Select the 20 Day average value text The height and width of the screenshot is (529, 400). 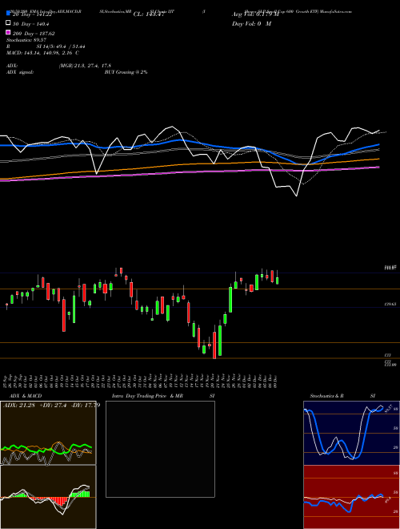(x=34, y=14)
